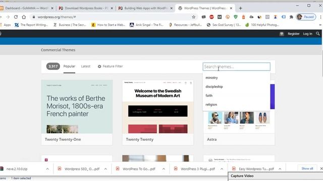Open the Feature Filter gear
The width and height of the screenshot is (323, 181).
[110, 66]
